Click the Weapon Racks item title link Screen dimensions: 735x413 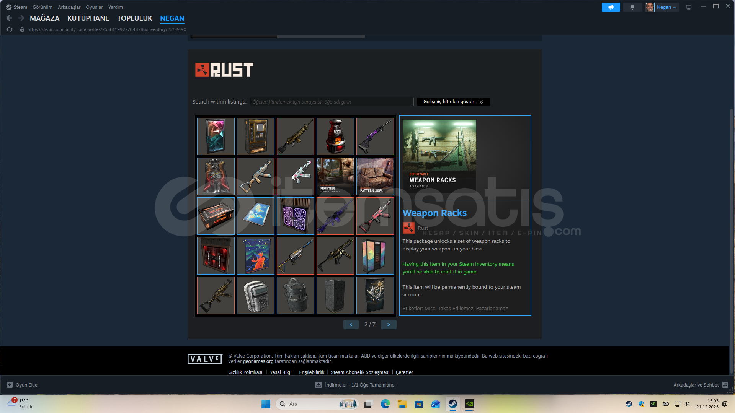pos(434,213)
